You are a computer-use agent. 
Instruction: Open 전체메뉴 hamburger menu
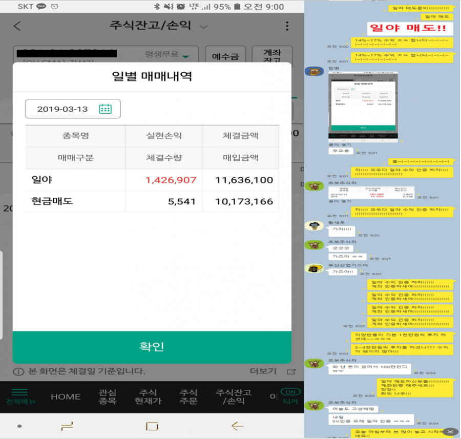19,396
